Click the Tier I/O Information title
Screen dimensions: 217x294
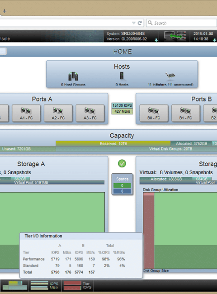point(43,236)
